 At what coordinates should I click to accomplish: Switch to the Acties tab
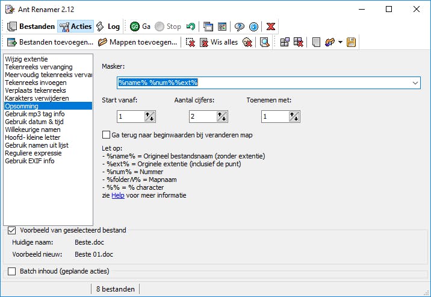coord(76,27)
